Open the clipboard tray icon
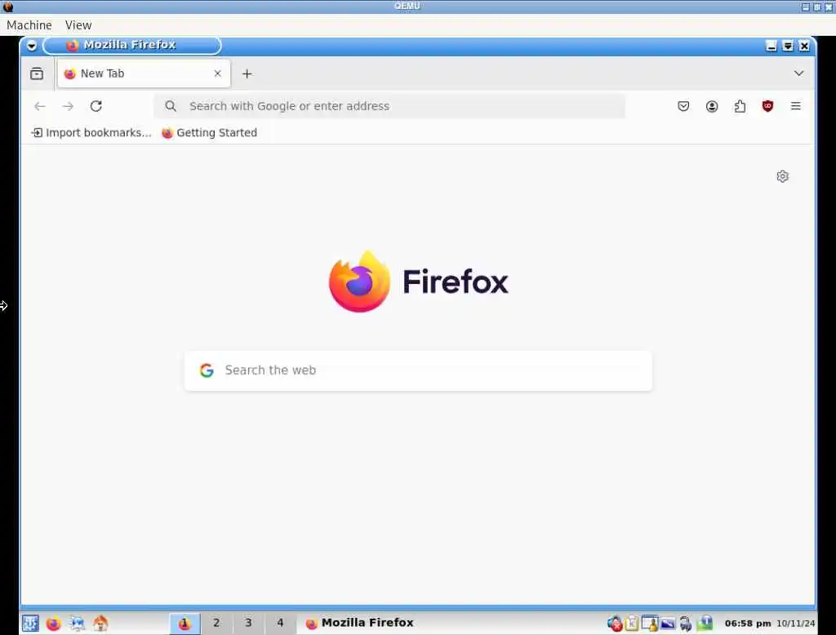836x635 pixels. point(632,623)
